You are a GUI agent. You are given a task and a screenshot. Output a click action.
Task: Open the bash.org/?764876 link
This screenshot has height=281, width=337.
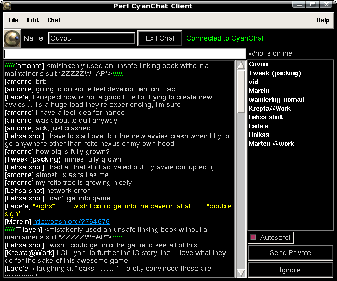click(72, 222)
